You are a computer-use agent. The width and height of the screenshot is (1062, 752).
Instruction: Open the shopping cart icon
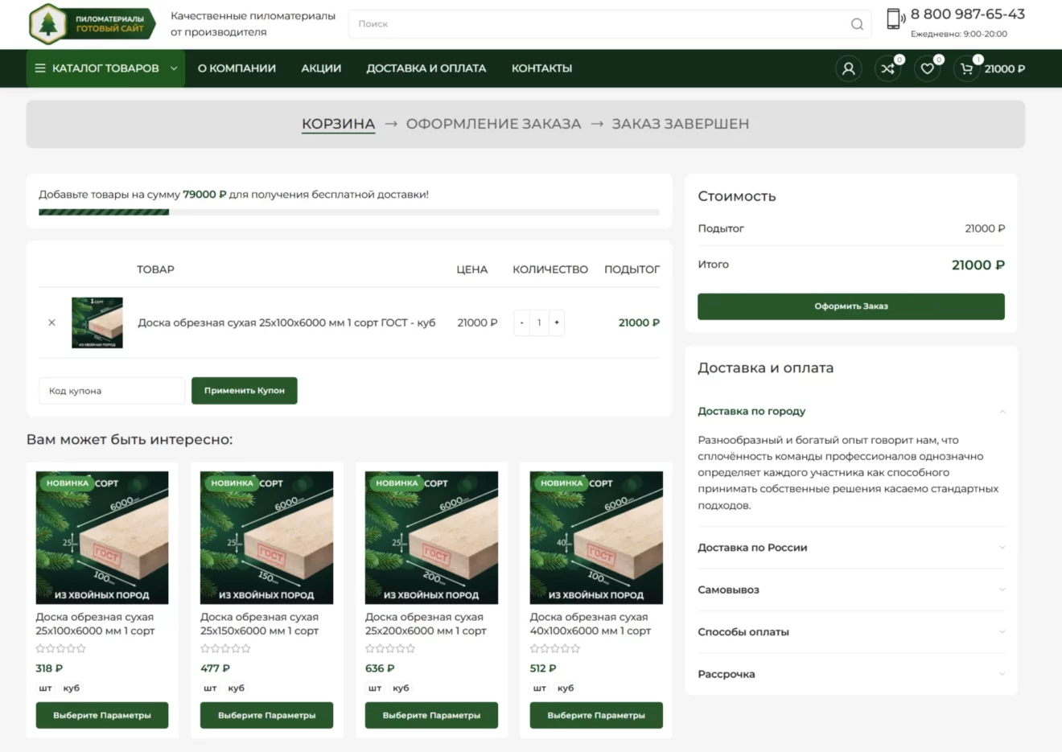pyautogui.click(x=966, y=68)
